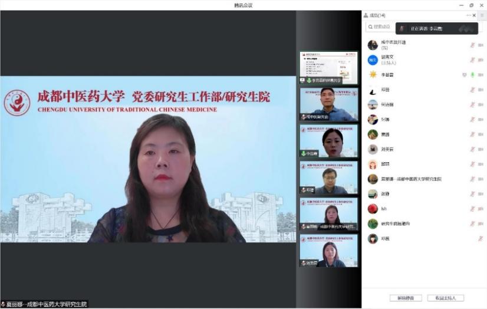Select the shared-screen thumbnail in the video strip

click(x=329, y=68)
